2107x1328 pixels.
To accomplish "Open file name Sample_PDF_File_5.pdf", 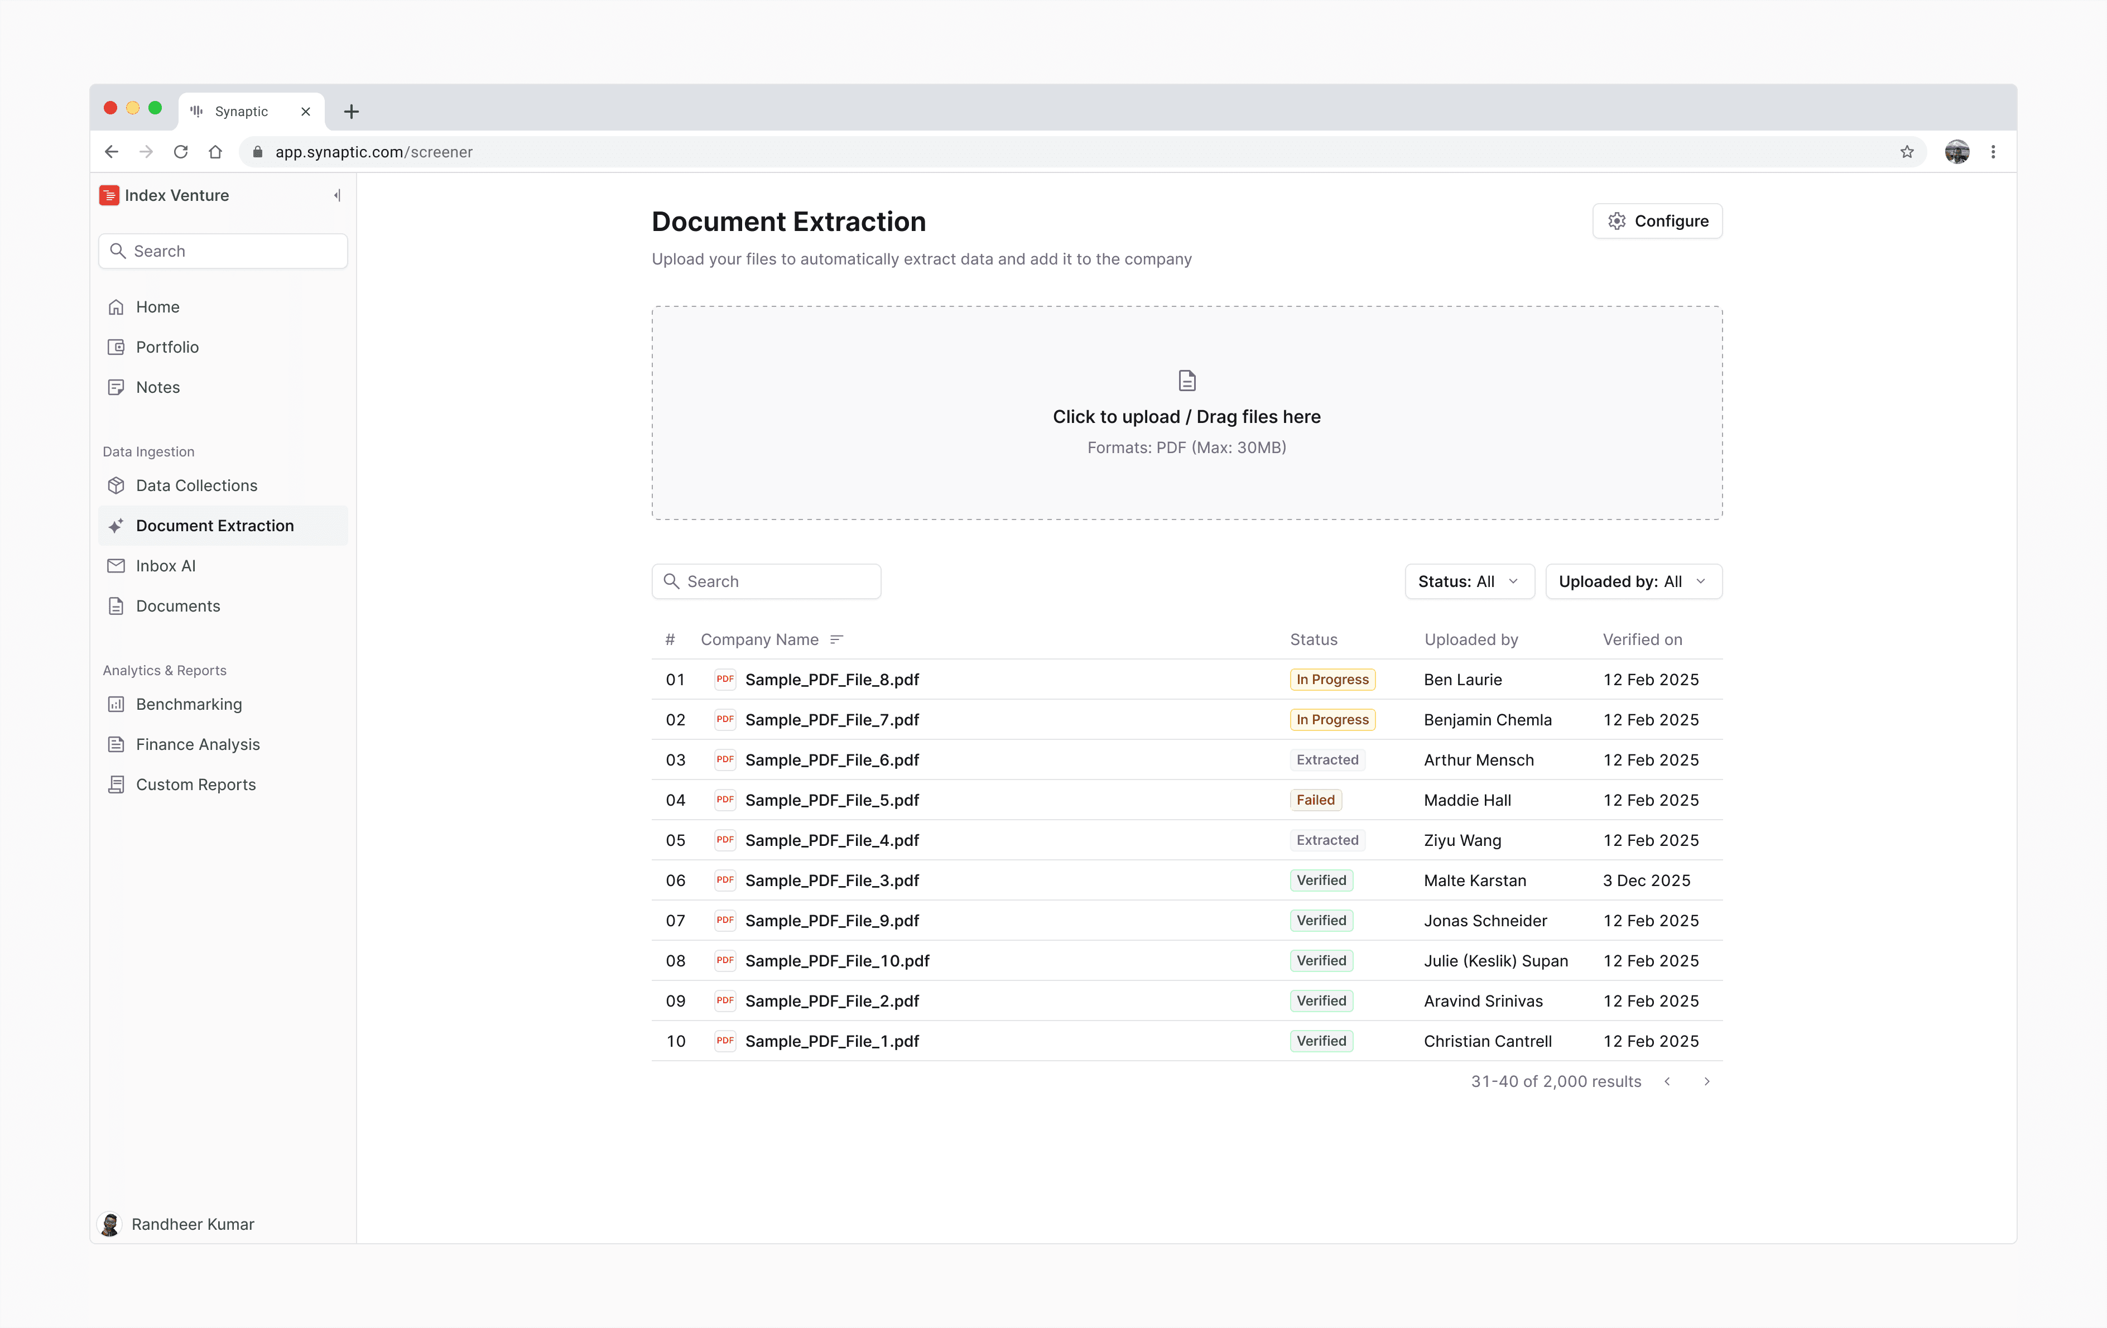I will (x=832, y=801).
